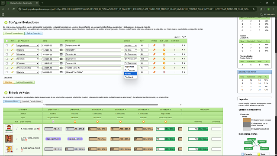The width and height of the screenshot is (277, 156).
Task: Click the Descripción field containing Examen #5
Action: click(x=93, y=63)
